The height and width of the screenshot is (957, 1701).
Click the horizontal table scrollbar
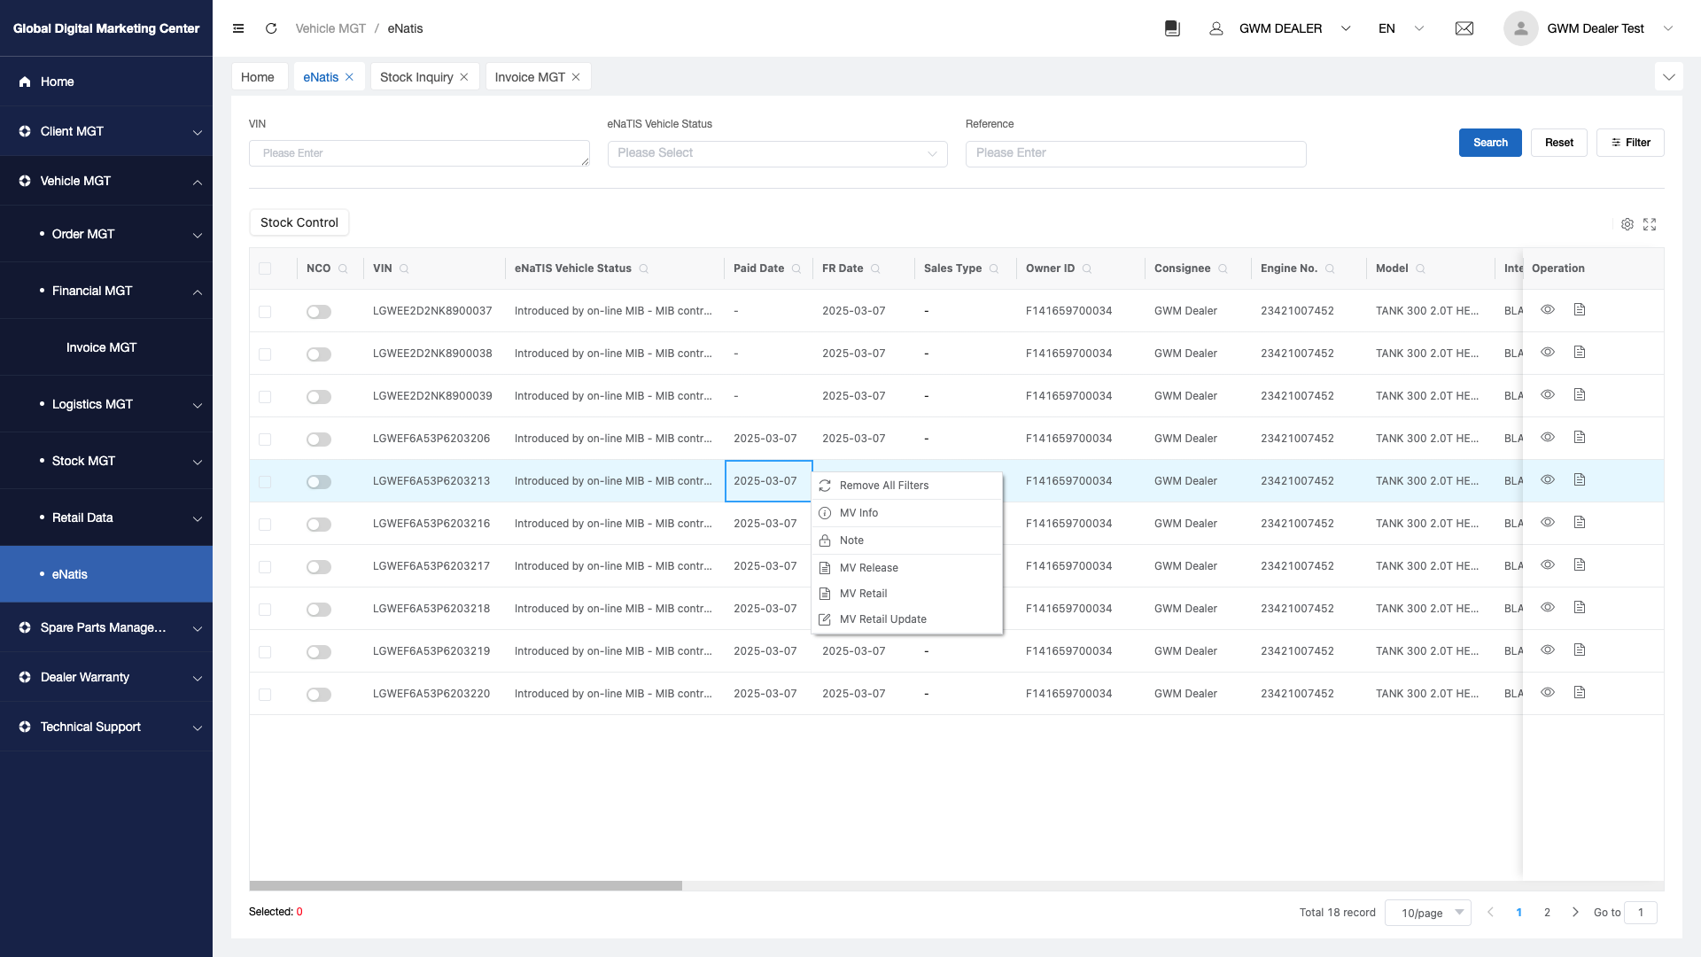click(466, 885)
